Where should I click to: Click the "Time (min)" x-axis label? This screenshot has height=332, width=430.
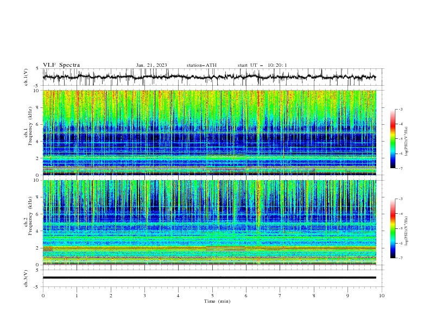[217, 301]
